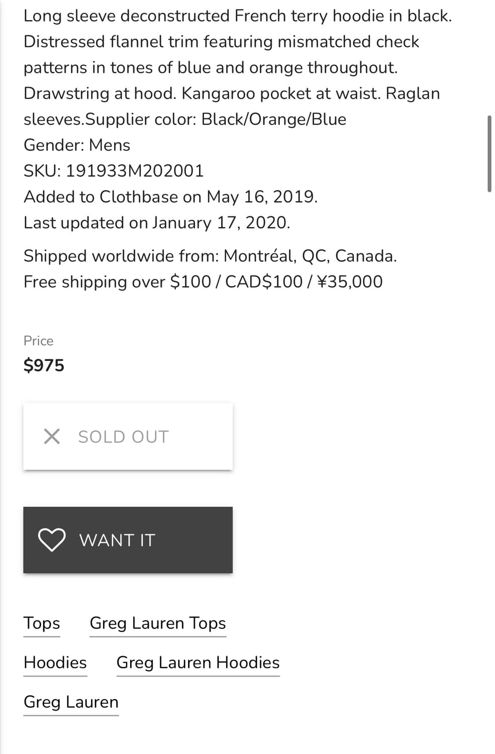The image size is (495, 754).
Task: Click the heart icon on Want It
Action: coord(52,540)
